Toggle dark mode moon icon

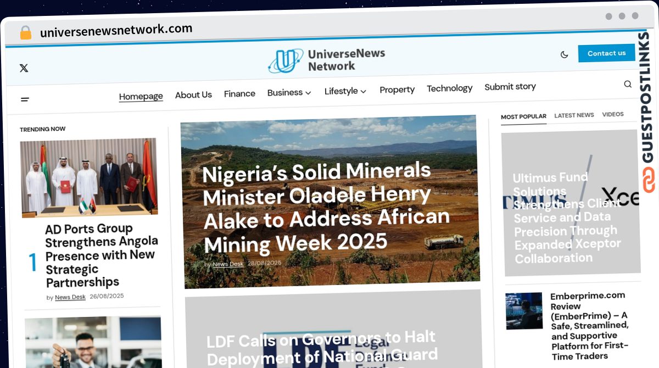[564, 54]
